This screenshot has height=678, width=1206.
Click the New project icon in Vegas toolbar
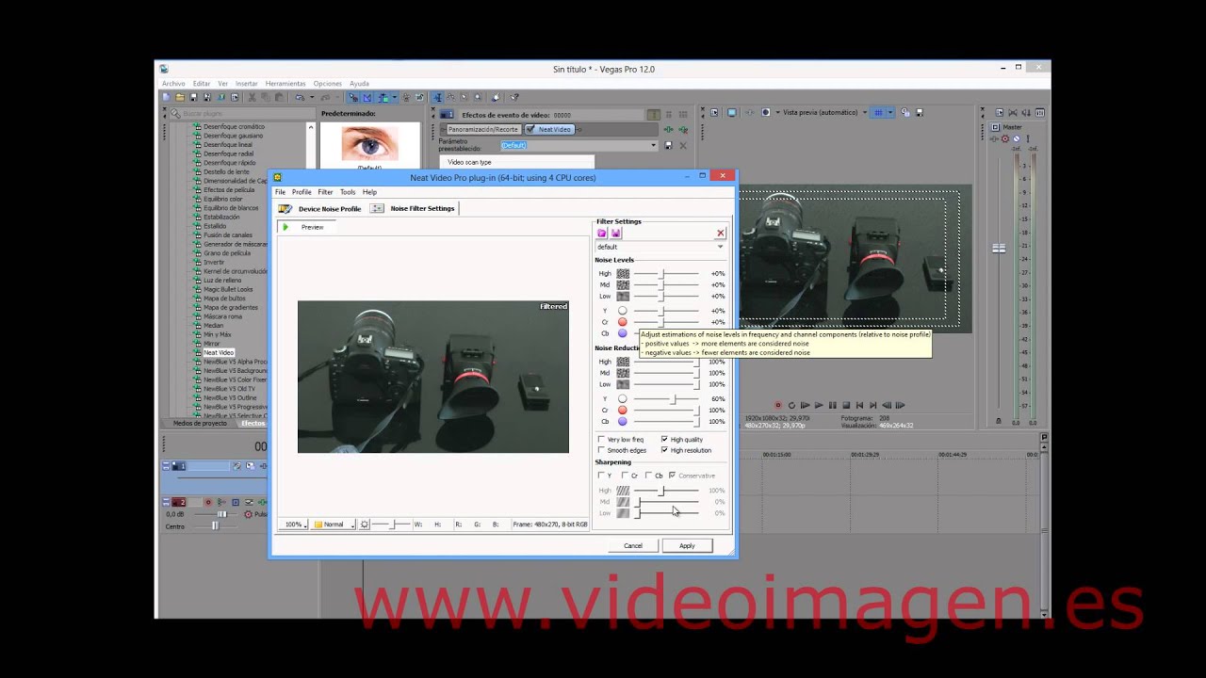pyautogui.click(x=167, y=97)
